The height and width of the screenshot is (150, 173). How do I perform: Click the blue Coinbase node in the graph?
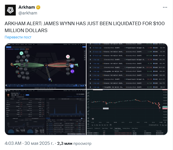[72, 66]
